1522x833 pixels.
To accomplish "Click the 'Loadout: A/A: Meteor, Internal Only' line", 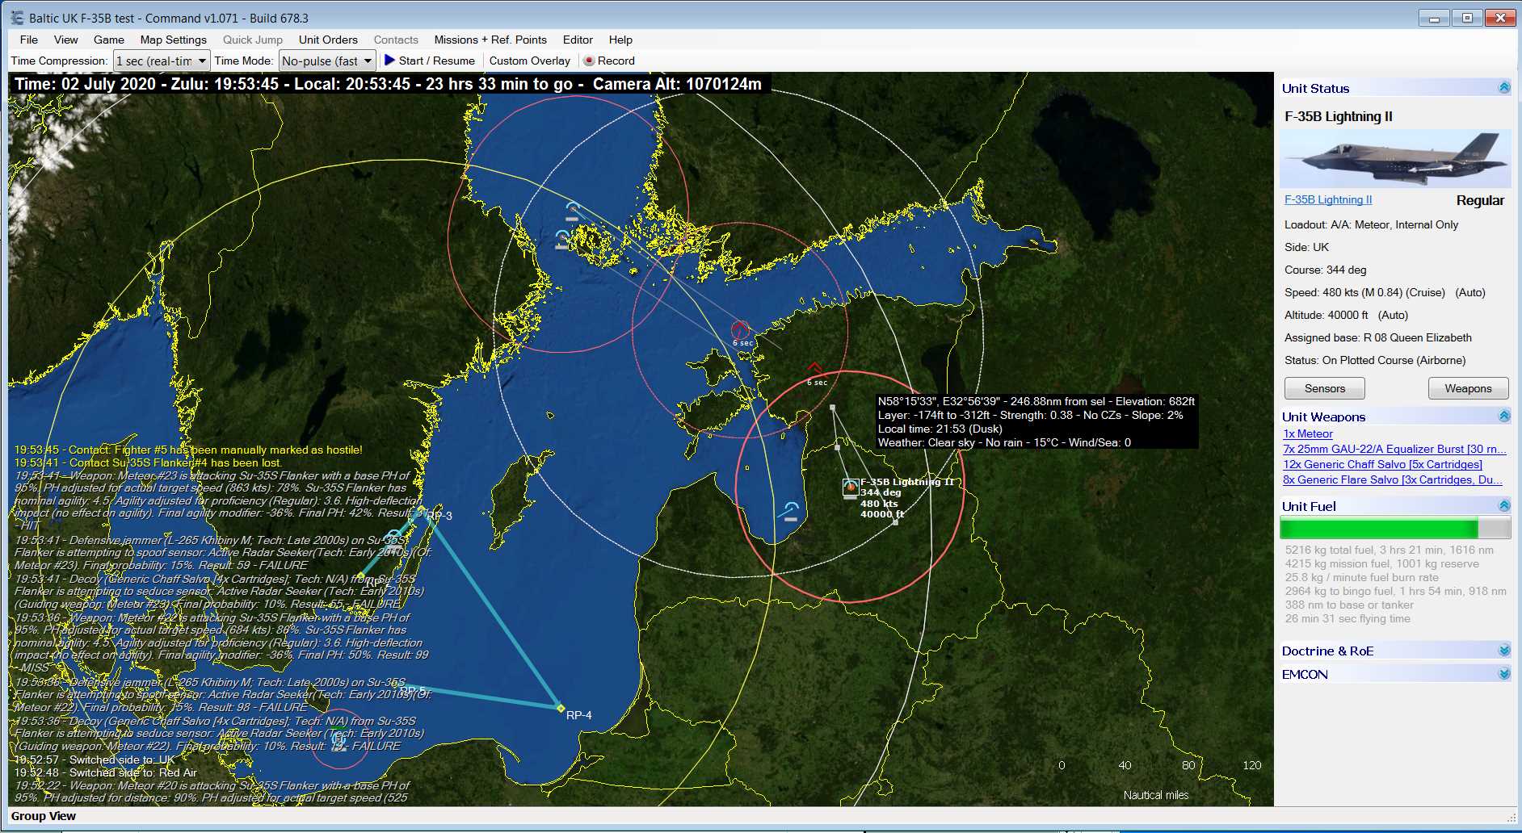I will point(1371,224).
